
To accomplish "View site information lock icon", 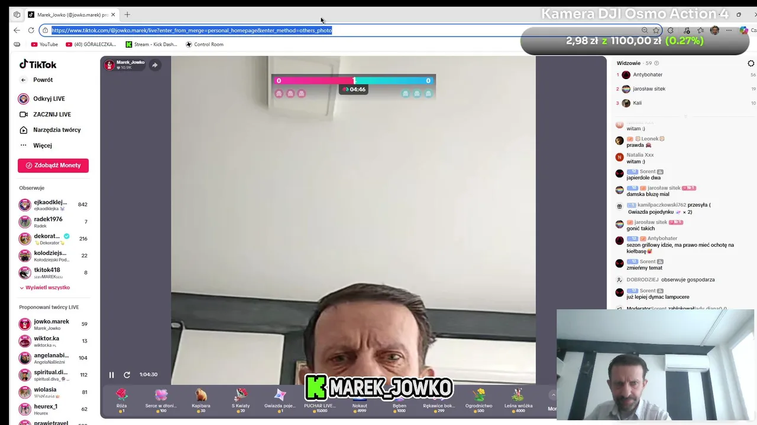I will 45,30.
